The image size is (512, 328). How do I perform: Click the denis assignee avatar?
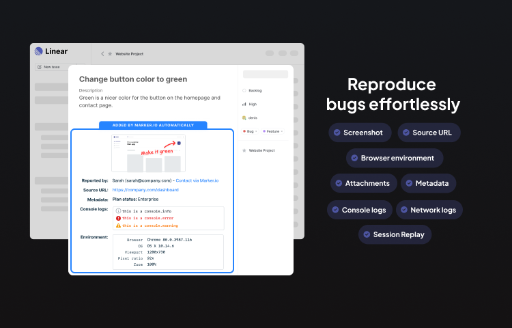pos(244,118)
